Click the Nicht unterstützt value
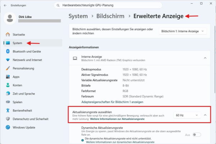Viewport: 216px width, 144px height. click(134, 80)
